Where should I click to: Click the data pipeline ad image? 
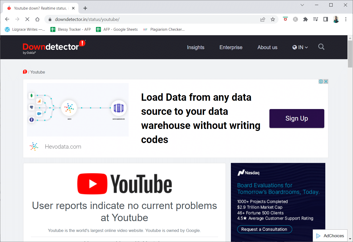tap(78, 110)
